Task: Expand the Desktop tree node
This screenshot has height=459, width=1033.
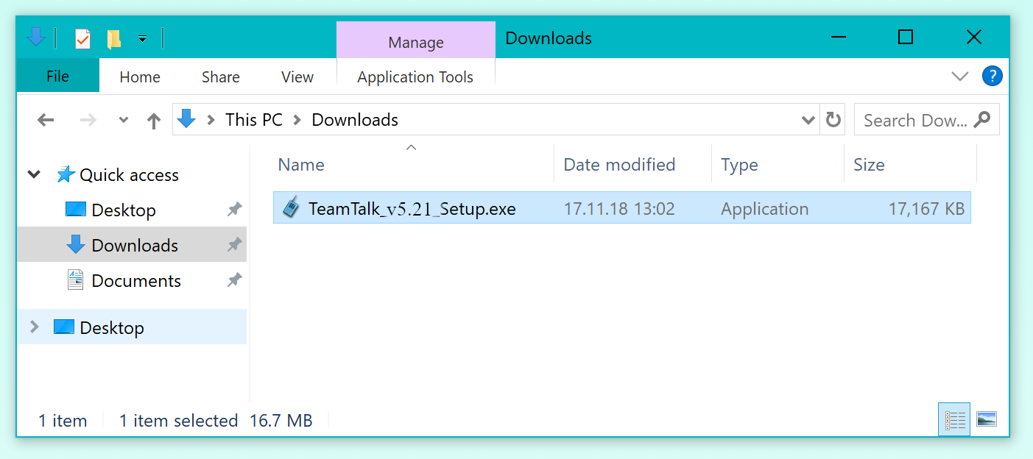Action: (x=34, y=327)
